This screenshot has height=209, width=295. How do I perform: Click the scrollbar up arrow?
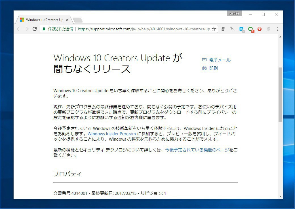click(x=280, y=37)
